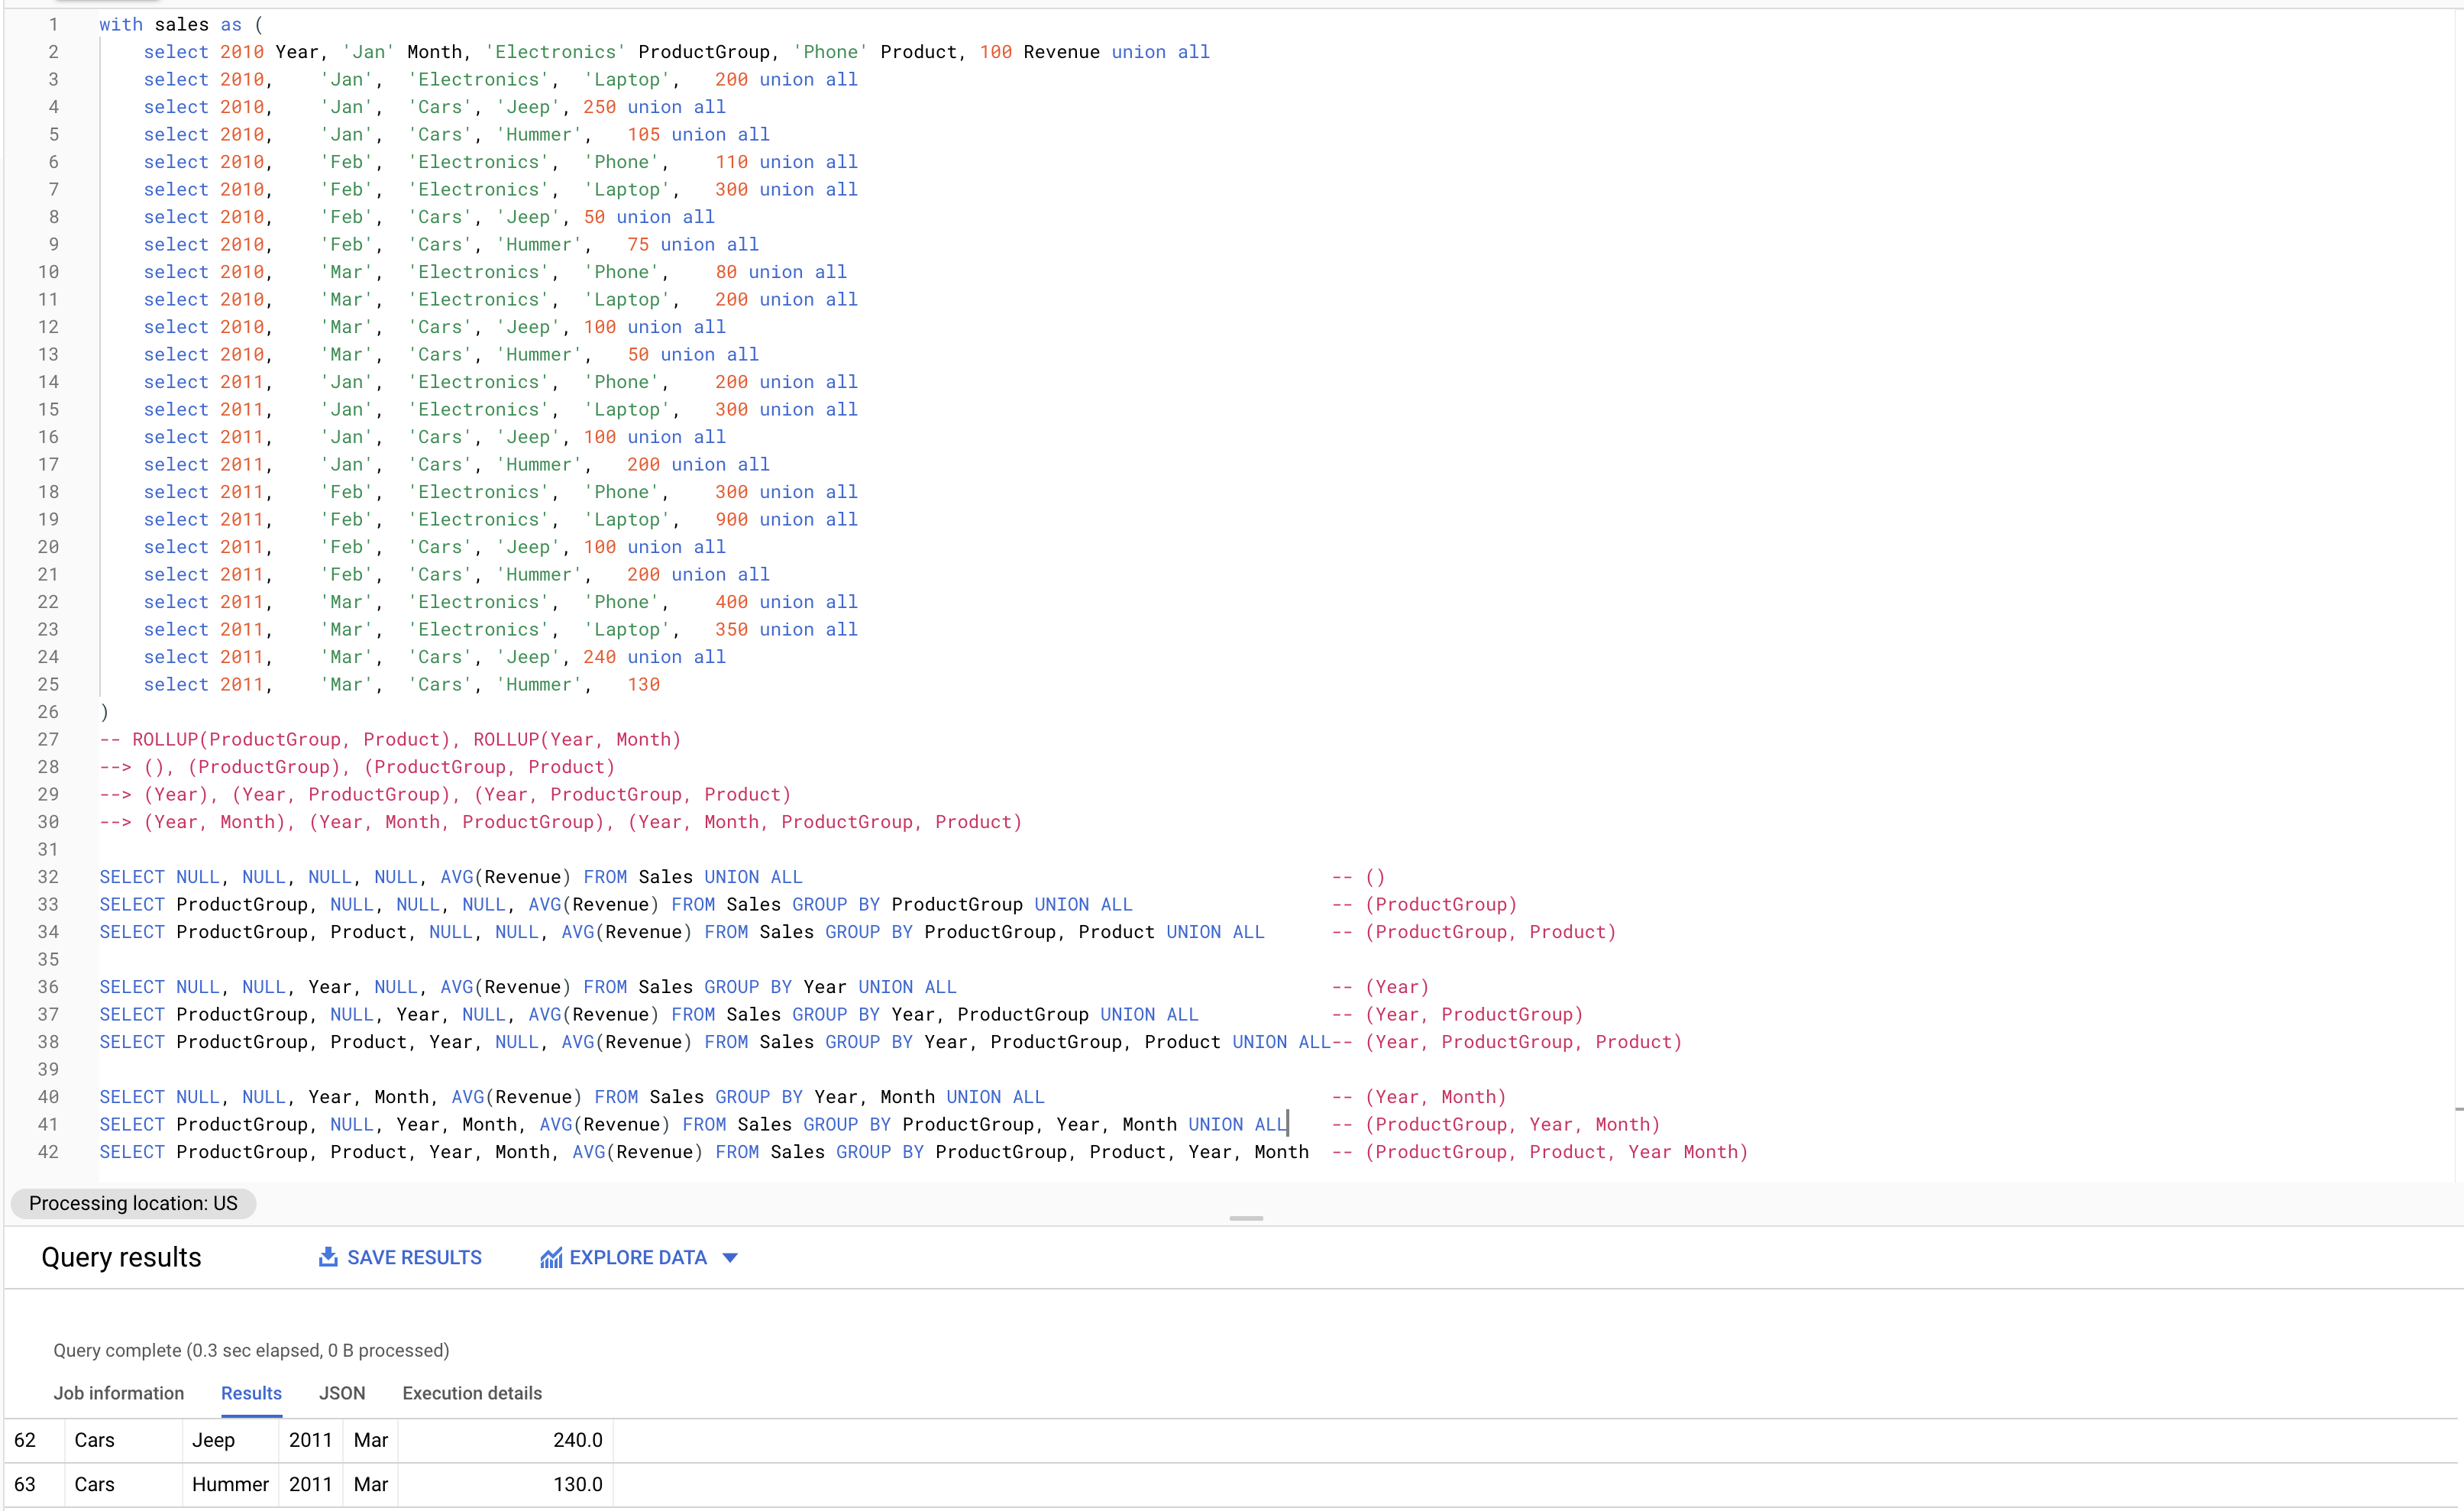Screen dimensions: 2464x1511
Task: Click the 130.0 value cell
Action: [x=506, y=1484]
